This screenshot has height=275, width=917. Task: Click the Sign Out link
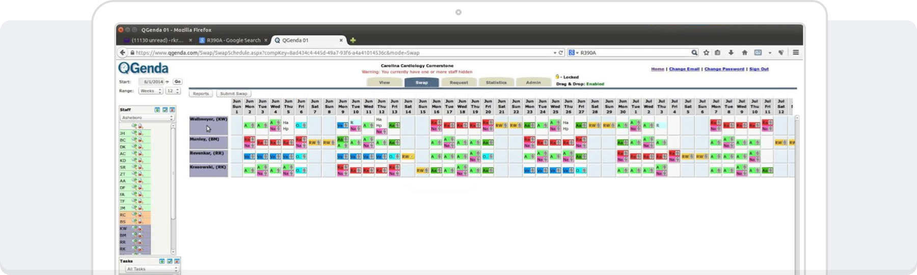coord(759,69)
